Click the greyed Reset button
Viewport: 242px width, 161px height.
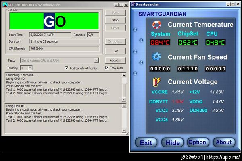(115, 28)
